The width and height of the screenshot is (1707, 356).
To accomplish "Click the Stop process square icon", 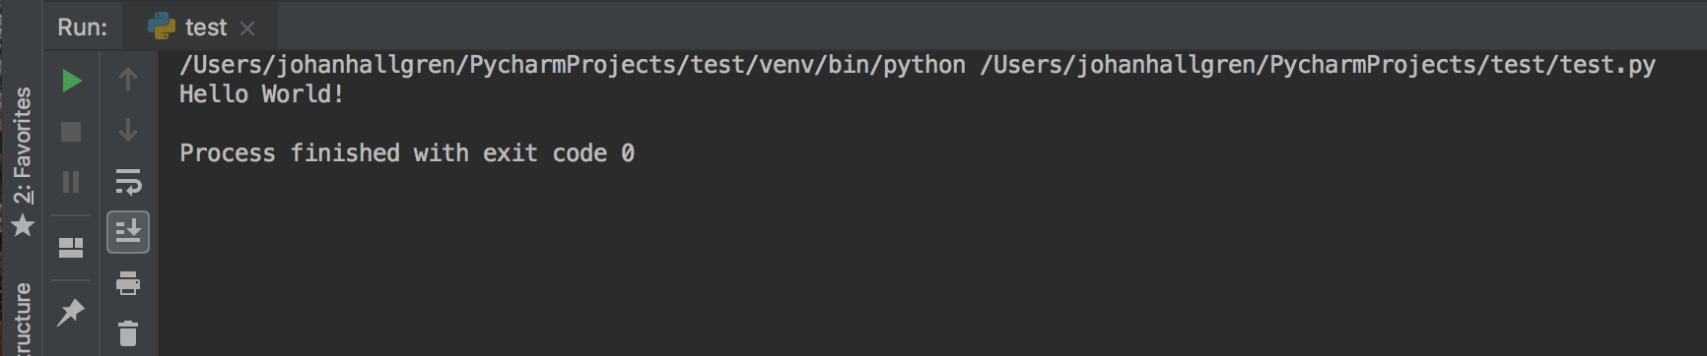I will [71, 132].
